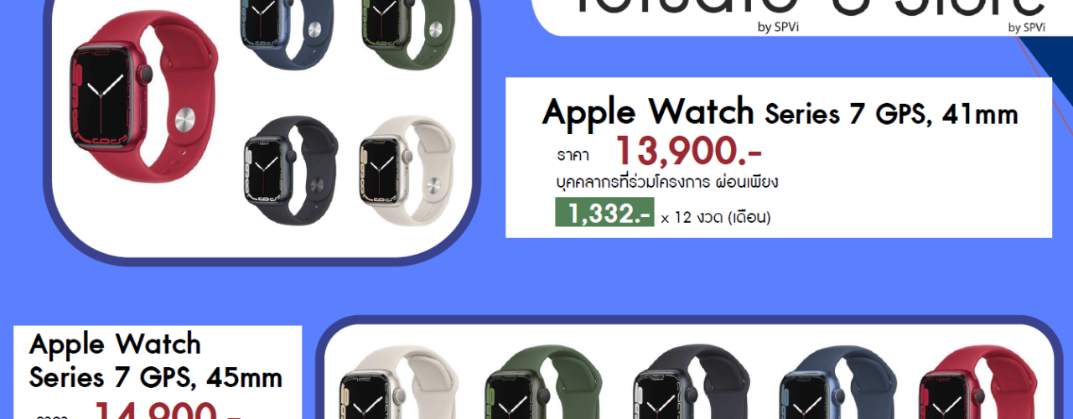Click the green 1,332.- installment badge
This screenshot has height=419, width=1073.
click(604, 213)
